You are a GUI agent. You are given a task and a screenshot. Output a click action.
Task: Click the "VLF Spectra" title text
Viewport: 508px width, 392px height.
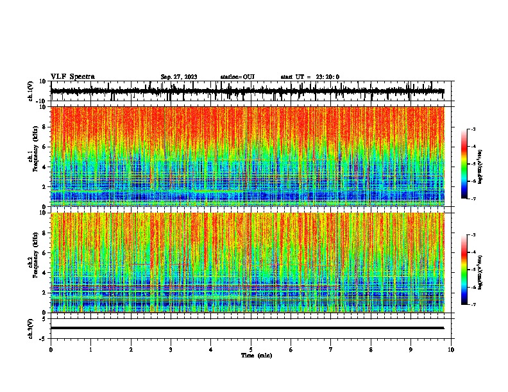click(x=72, y=77)
